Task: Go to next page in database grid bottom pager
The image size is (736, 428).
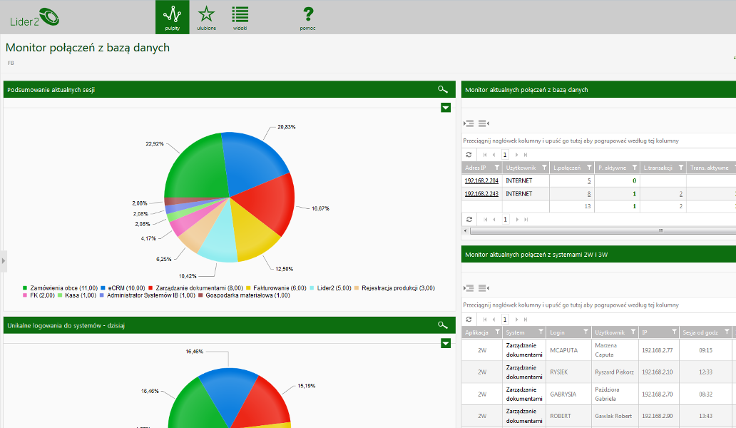Action: 516,219
